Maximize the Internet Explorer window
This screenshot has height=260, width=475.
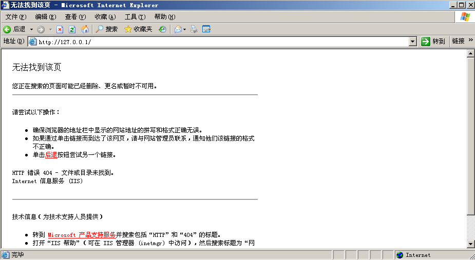[x=461, y=5]
